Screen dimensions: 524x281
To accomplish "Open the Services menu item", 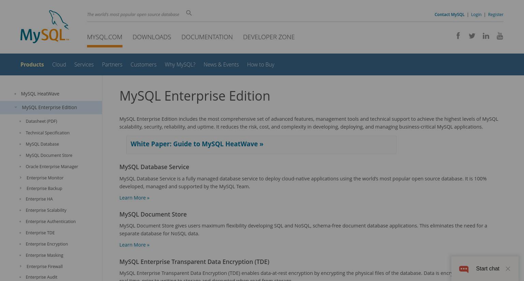I will [84, 64].
